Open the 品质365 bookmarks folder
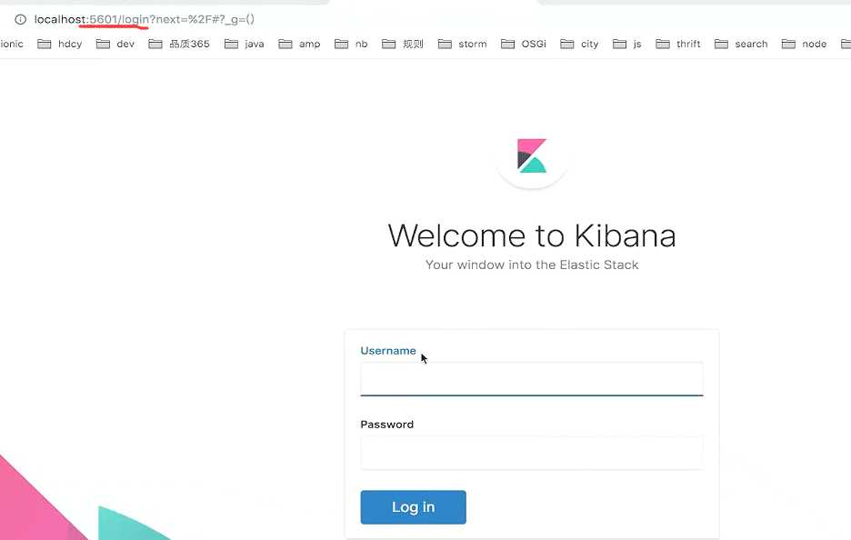This screenshot has height=540, width=851. pyautogui.click(x=179, y=44)
